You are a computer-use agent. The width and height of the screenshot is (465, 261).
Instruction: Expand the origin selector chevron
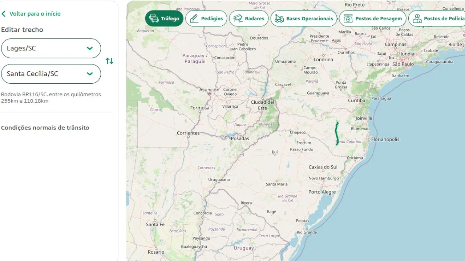(x=89, y=48)
